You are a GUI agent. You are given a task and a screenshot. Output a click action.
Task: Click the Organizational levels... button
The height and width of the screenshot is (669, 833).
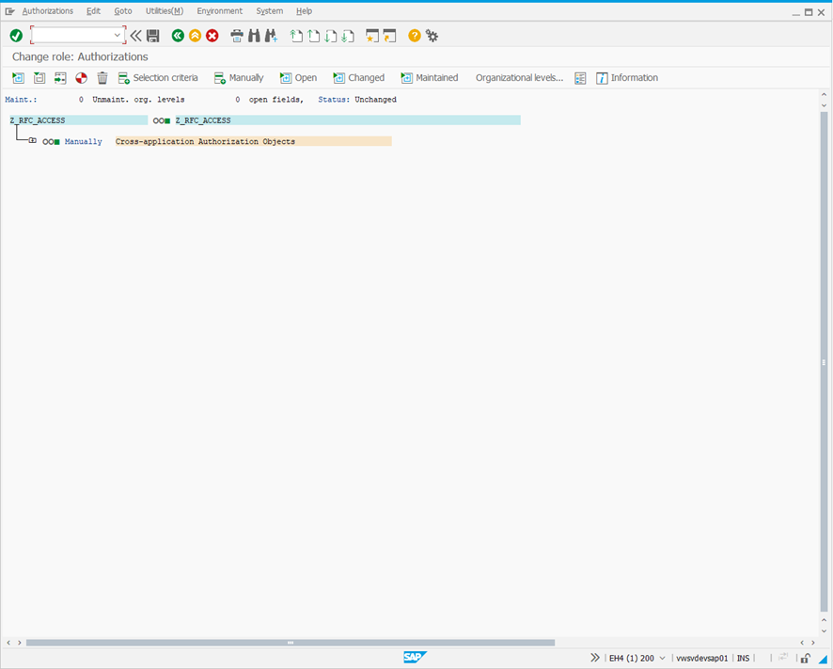(x=518, y=77)
